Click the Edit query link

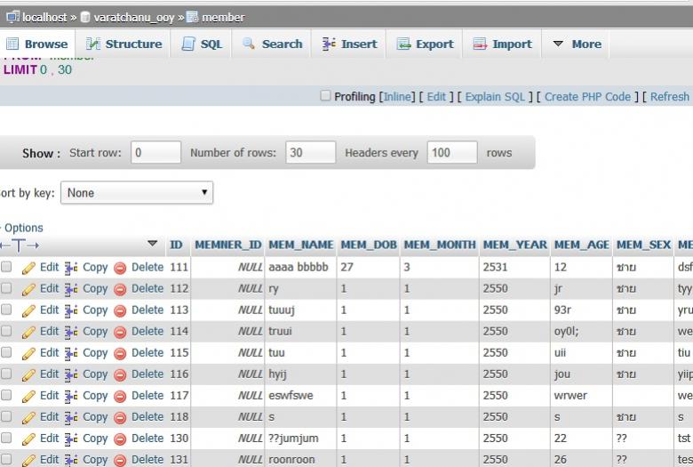[x=436, y=96]
